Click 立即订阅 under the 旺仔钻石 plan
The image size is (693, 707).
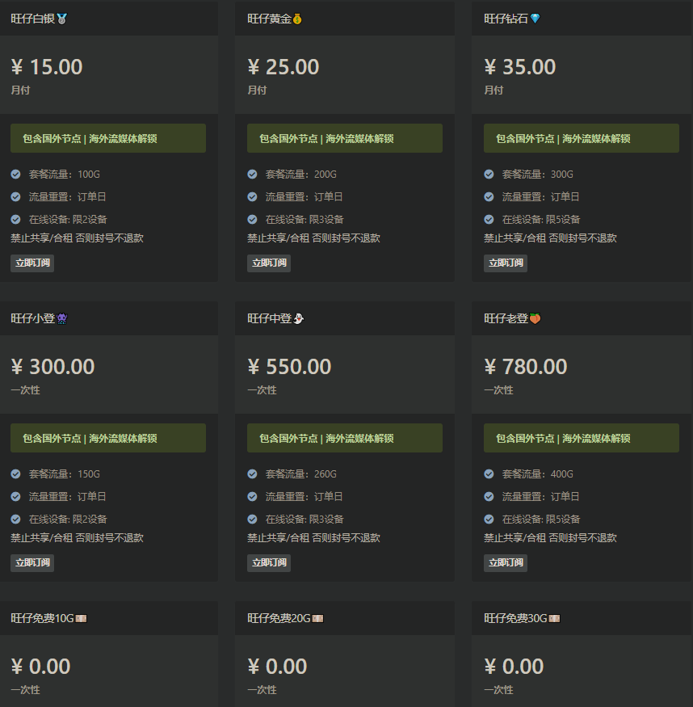506,263
